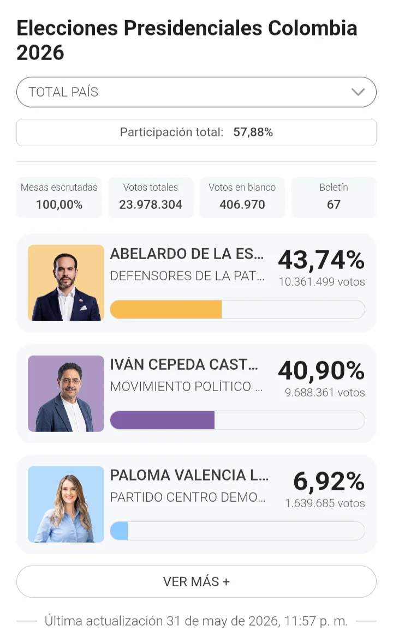Click the Última actualización timestamp text

196,621
